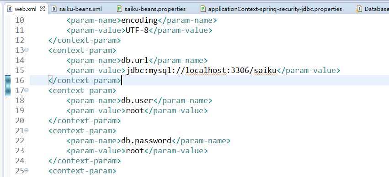Click applicationContext-spring-security-jdbc.properties file icon
The height and width of the screenshot is (177, 389).
click(203, 9)
